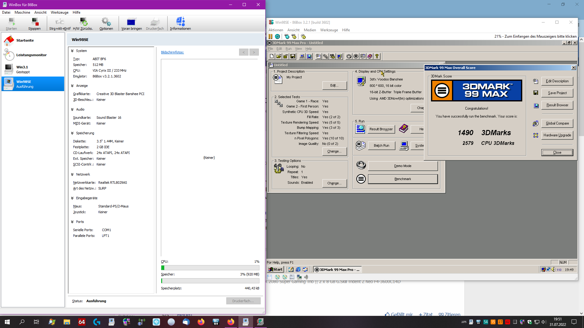Click the Hardware Upgrade icon
This screenshot has width=584, height=328.
(536, 135)
